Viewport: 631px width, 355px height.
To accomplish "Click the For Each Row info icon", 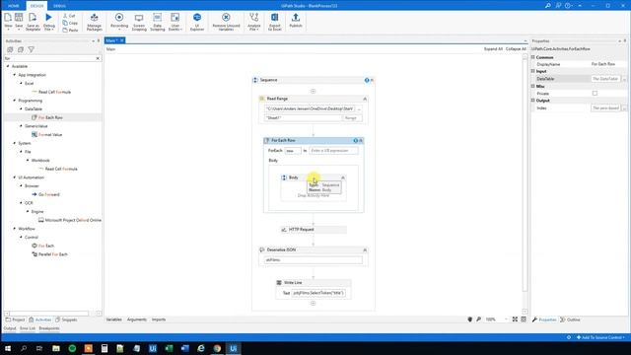I will [x=355, y=140].
